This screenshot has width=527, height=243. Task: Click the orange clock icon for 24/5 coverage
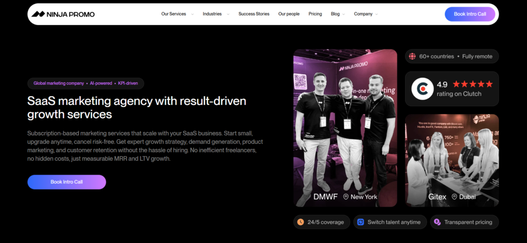coord(301,222)
